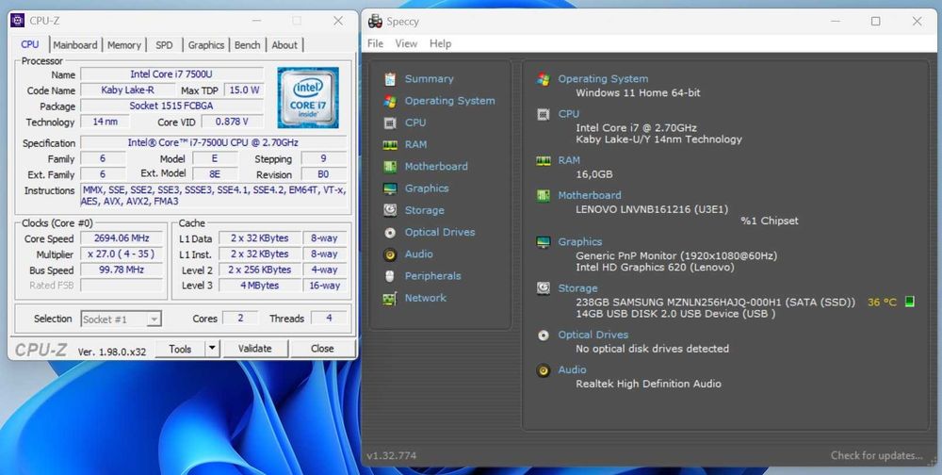Click the Code Name field Kaby Lake-R
Screen dimensions: 942x475
[x=127, y=90]
